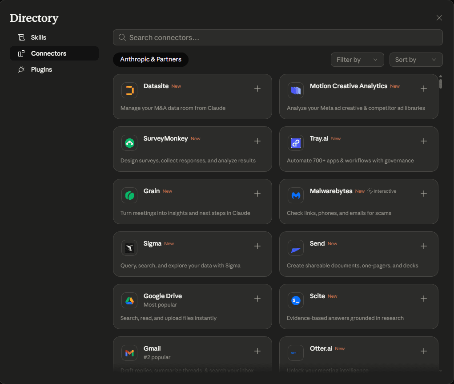Click the Sigma logo icon
This screenshot has height=384, width=454.
[129, 248]
